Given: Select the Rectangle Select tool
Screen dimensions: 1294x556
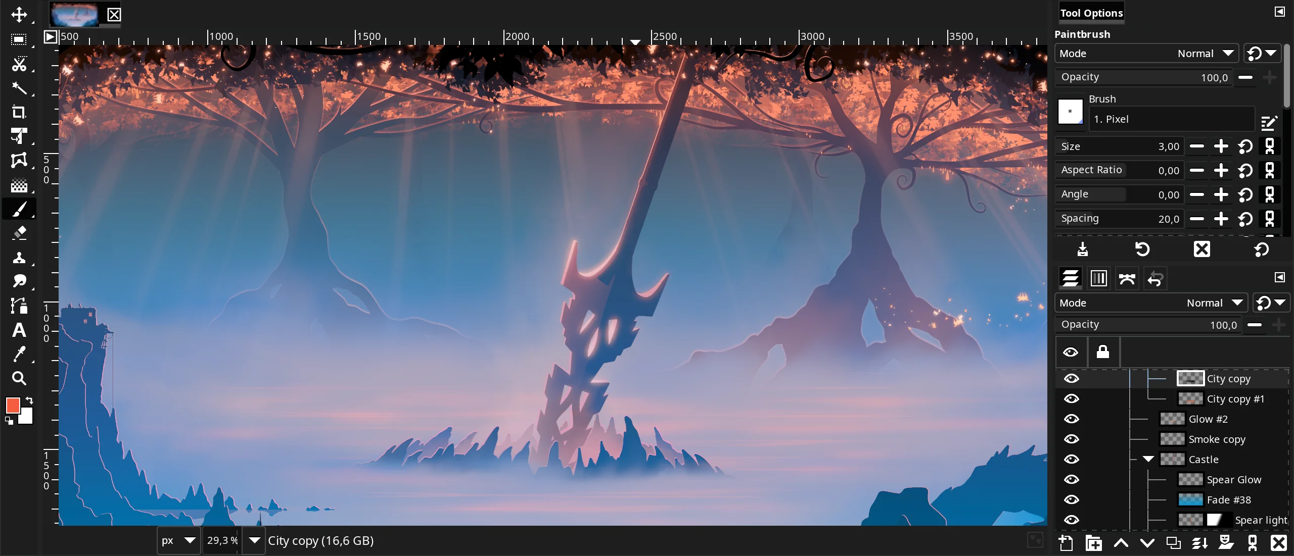Looking at the screenshot, I should coord(19,39).
